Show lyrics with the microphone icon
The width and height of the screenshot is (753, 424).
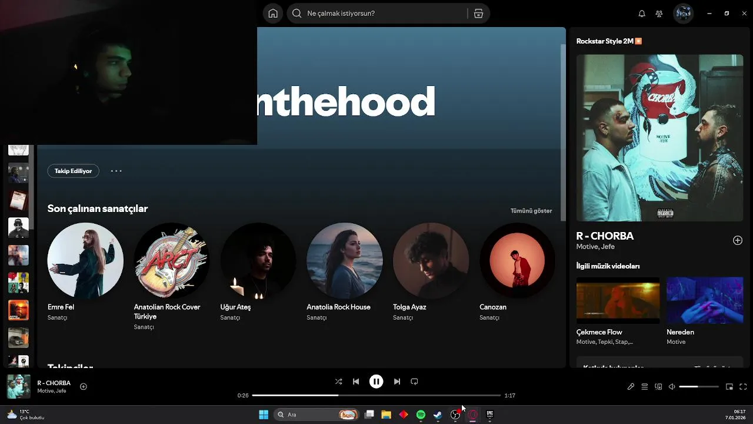point(631,387)
